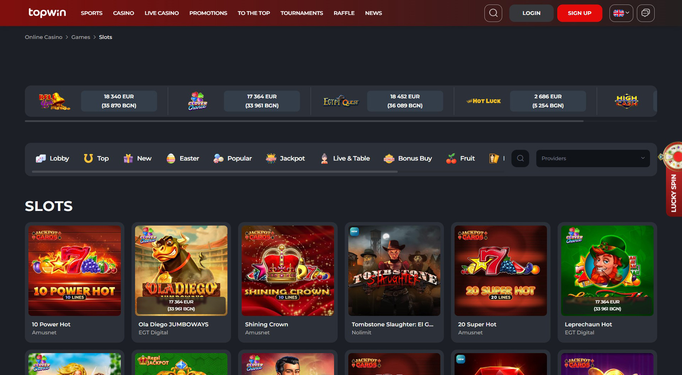Click the topwin logo
This screenshot has width=682, height=375.
coord(47,13)
